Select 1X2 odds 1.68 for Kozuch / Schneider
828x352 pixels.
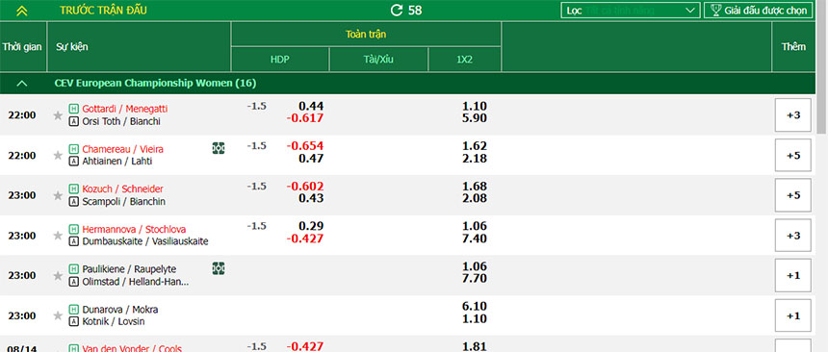[x=474, y=187]
